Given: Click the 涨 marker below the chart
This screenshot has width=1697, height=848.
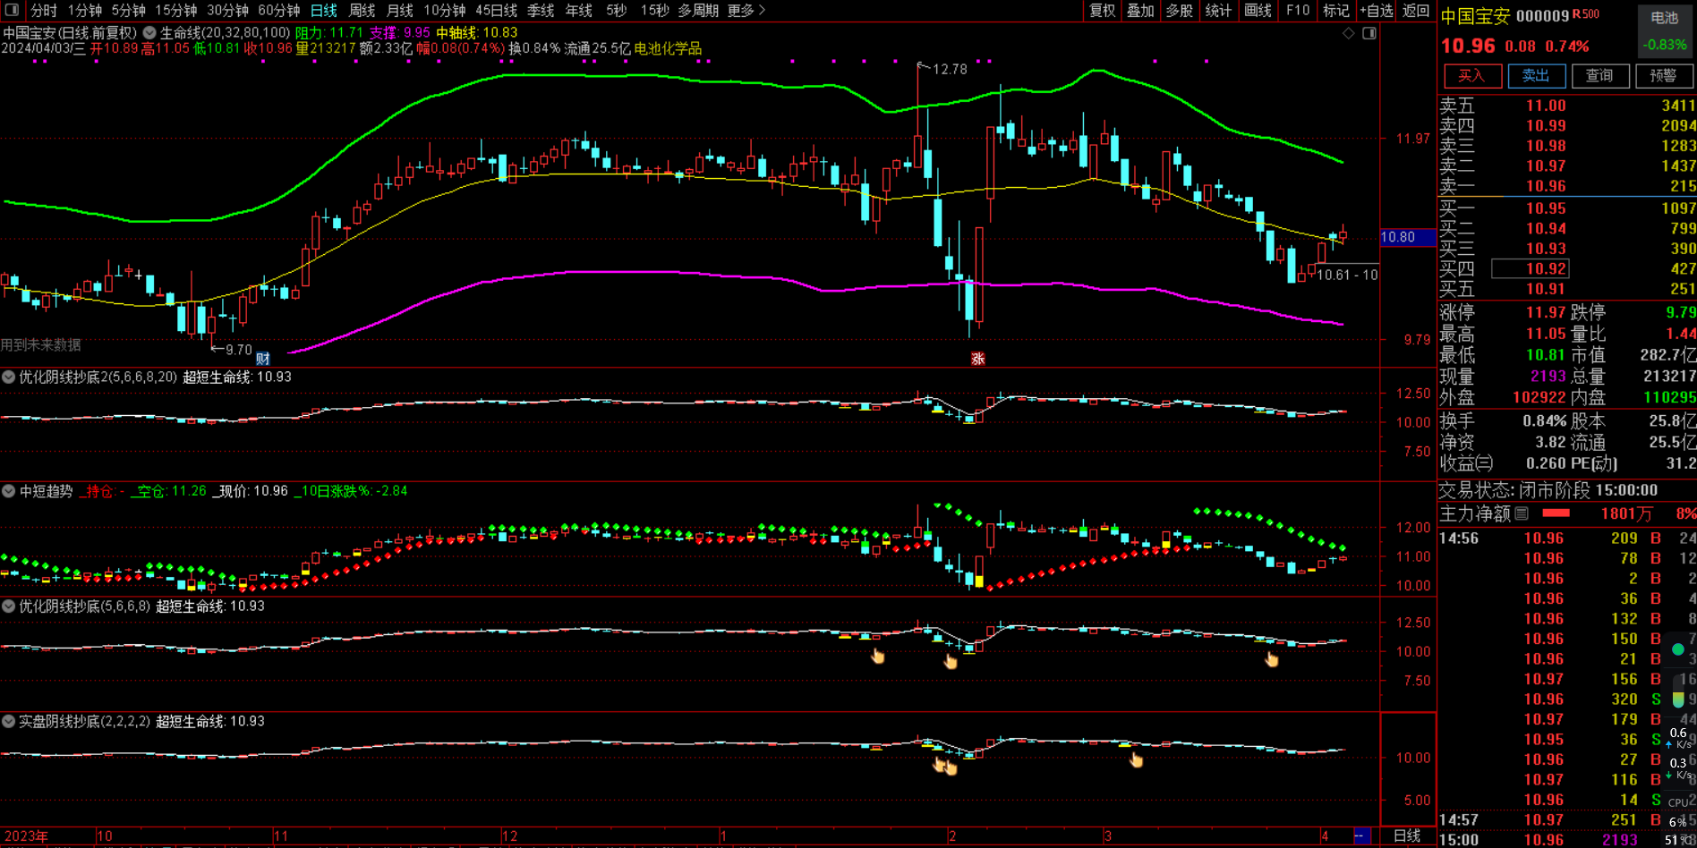Looking at the screenshot, I should [977, 359].
